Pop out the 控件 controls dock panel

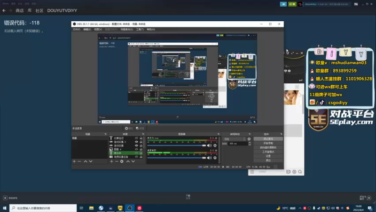[281, 134]
